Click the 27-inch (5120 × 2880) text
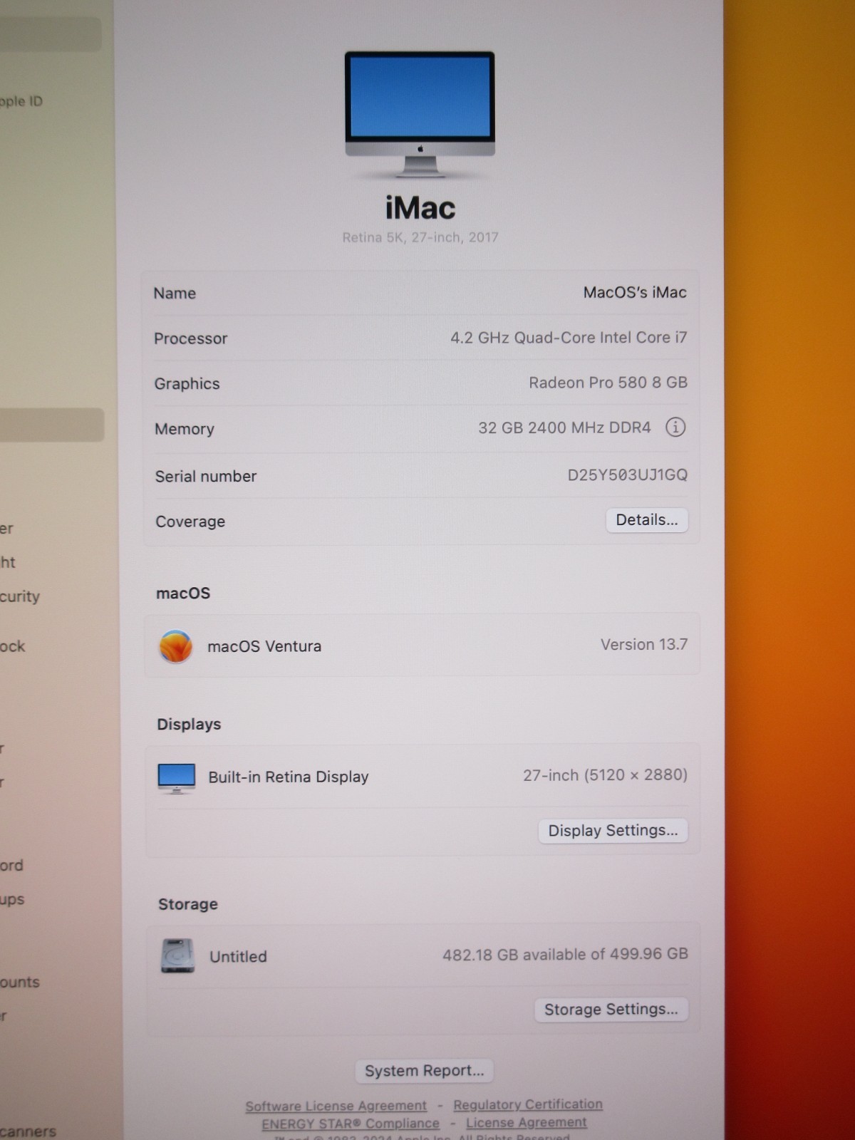The width and height of the screenshot is (855, 1140). point(605,775)
